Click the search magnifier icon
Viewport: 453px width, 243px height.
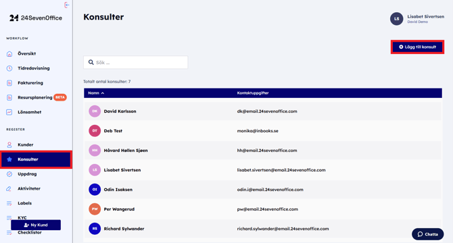(91, 62)
